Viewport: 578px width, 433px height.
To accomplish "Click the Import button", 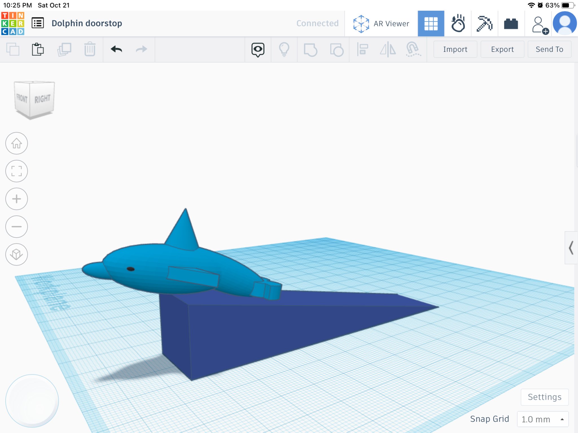I will tap(455, 49).
